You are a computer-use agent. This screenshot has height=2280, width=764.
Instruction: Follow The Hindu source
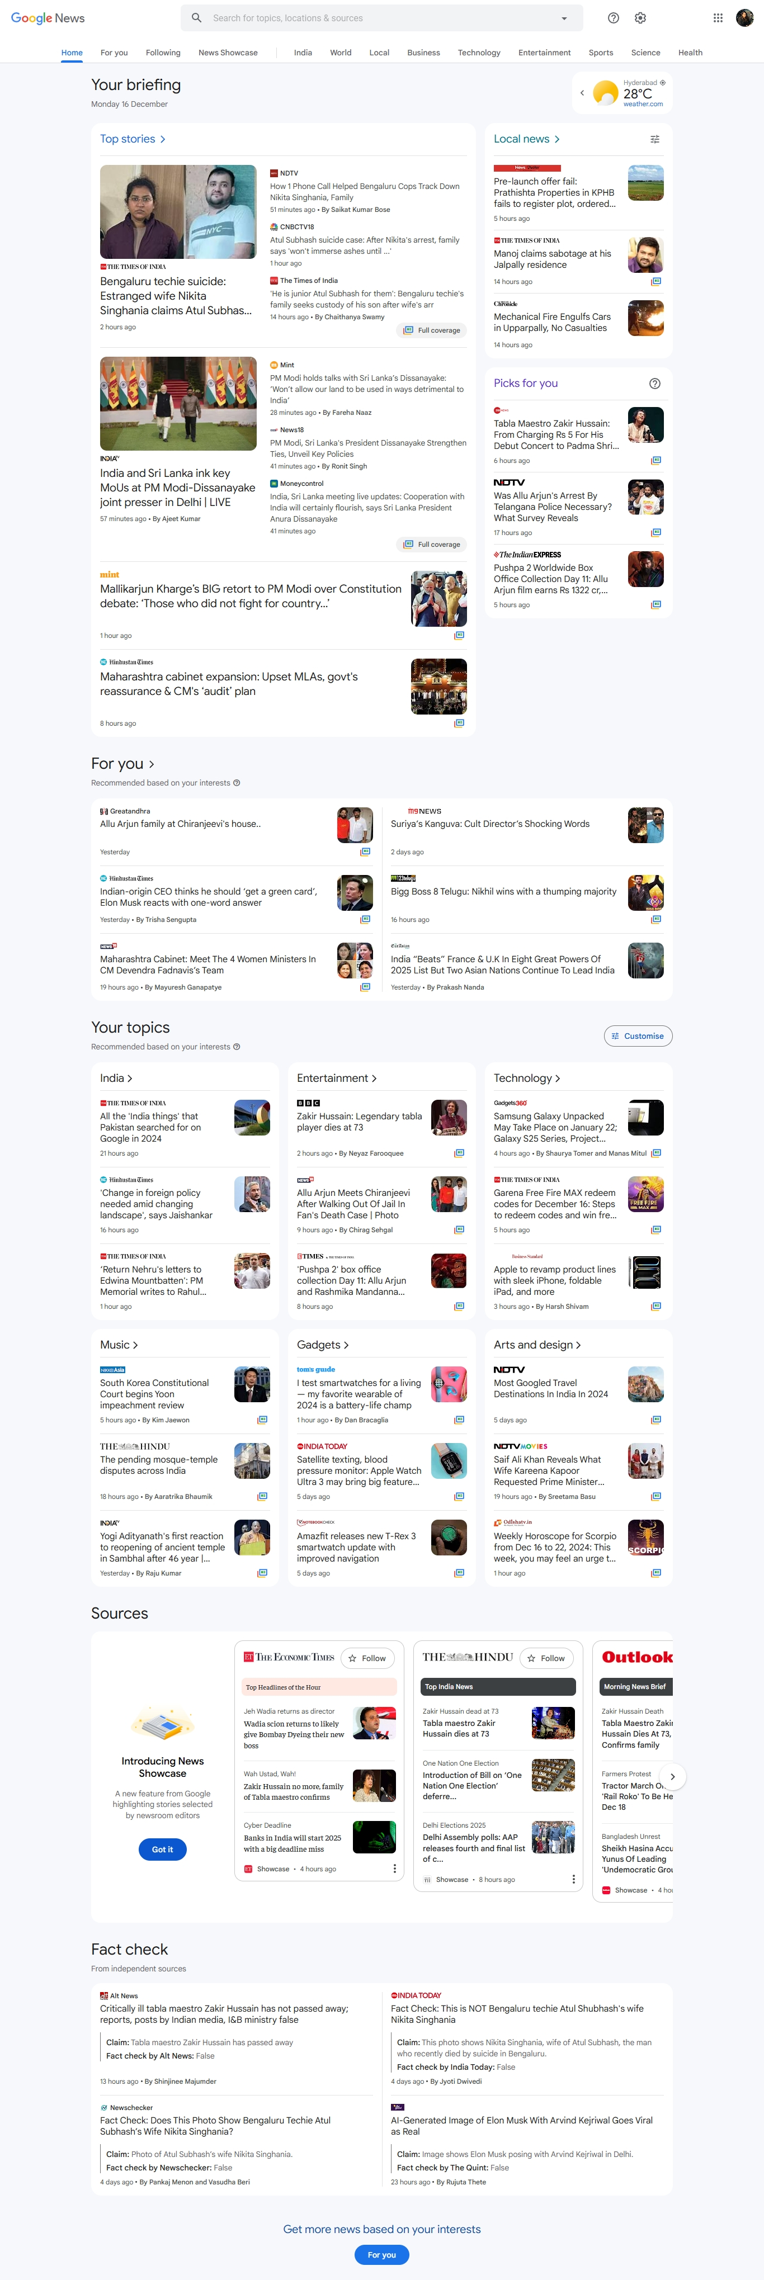pos(546,1658)
